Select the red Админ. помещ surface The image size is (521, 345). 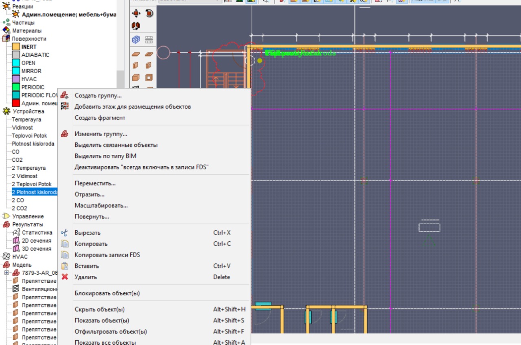tap(39, 103)
